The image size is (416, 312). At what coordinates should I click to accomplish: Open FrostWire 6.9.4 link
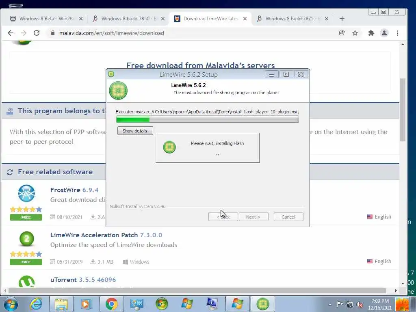74,190
